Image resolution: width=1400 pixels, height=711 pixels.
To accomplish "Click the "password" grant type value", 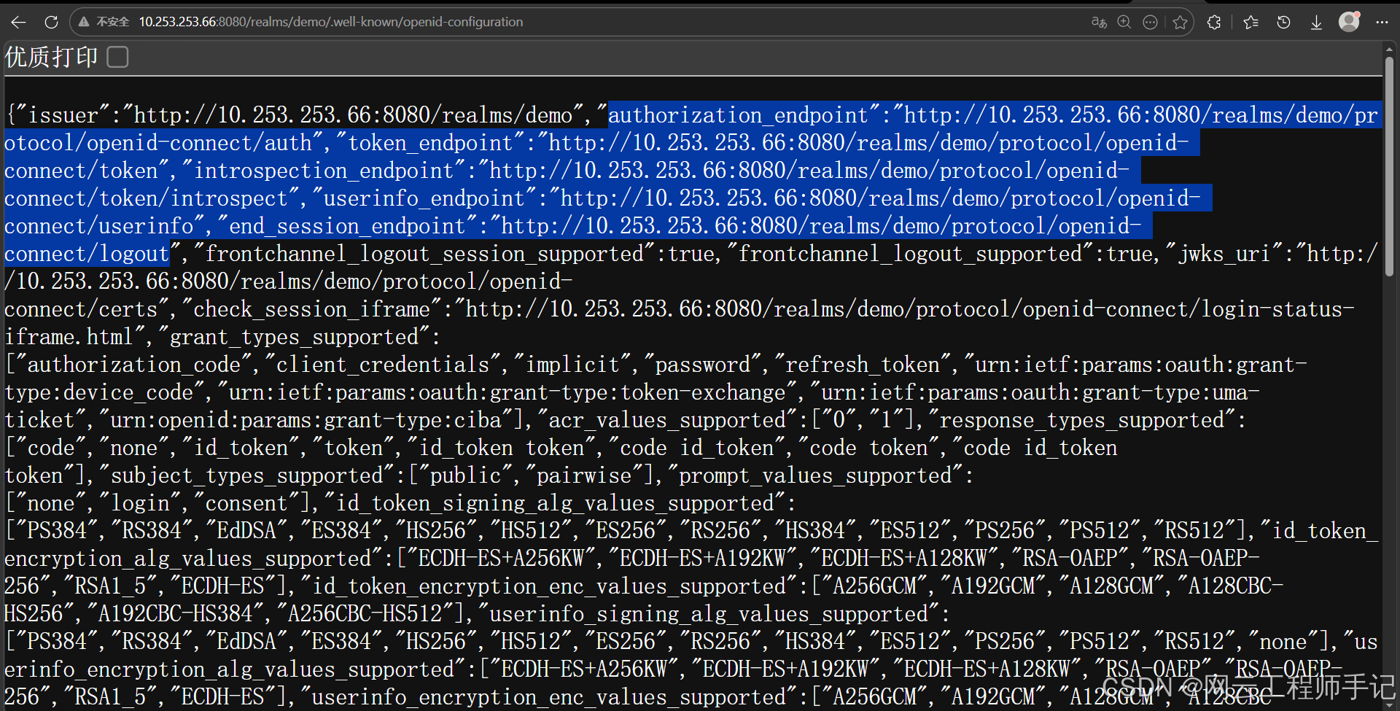I will click(703, 365).
